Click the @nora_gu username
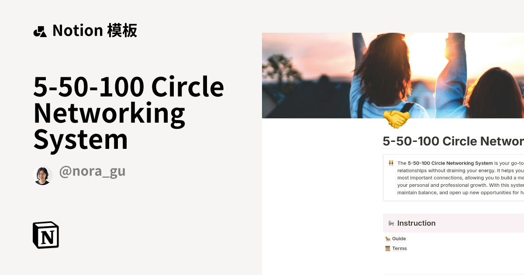 (x=92, y=172)
